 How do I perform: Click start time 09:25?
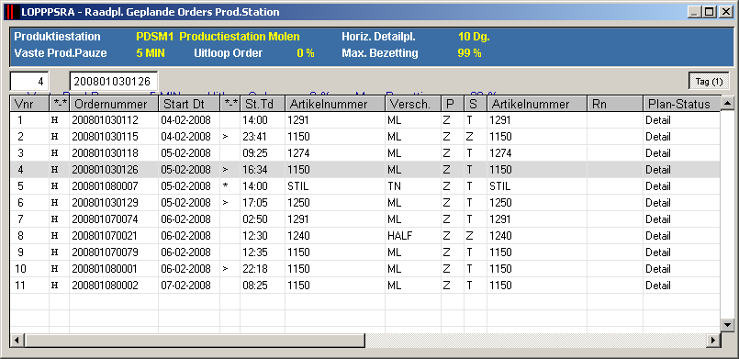tap(255, 153)
